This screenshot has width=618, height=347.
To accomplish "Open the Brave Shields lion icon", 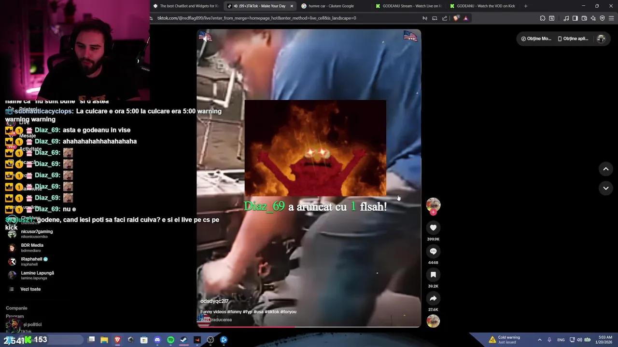I will pyautogui.click(x=456, y=18).
